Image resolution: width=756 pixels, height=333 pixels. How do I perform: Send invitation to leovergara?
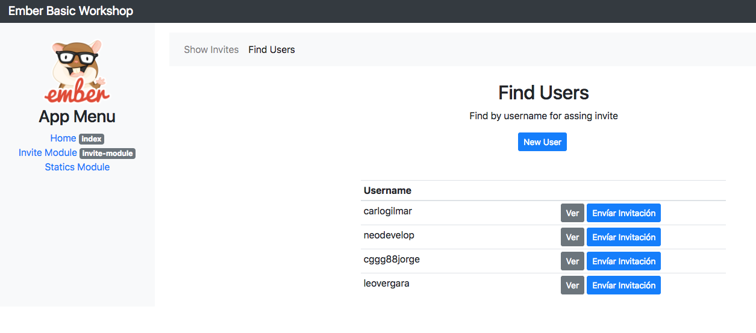click(x=623, y=285)
